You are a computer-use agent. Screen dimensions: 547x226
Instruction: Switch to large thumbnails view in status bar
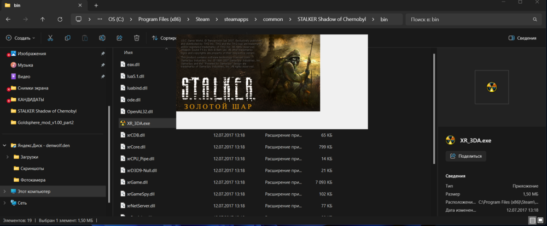(540, 221)
